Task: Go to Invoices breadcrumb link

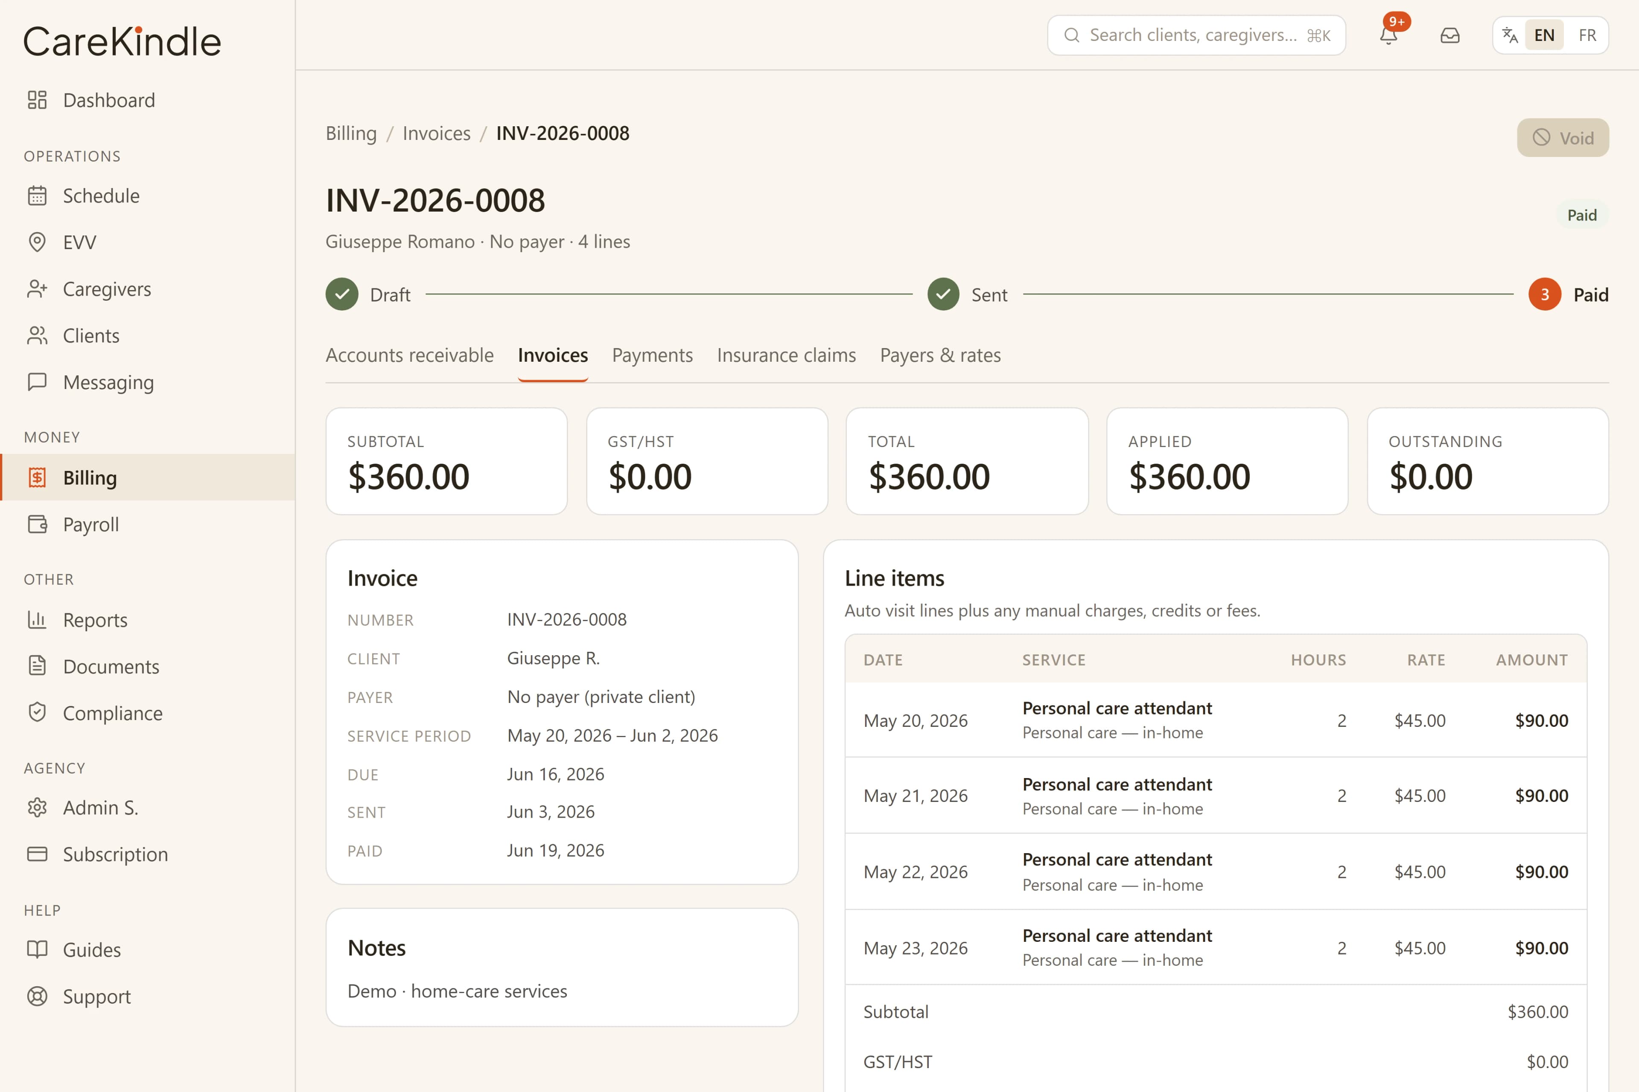Action: pos(436,133)
